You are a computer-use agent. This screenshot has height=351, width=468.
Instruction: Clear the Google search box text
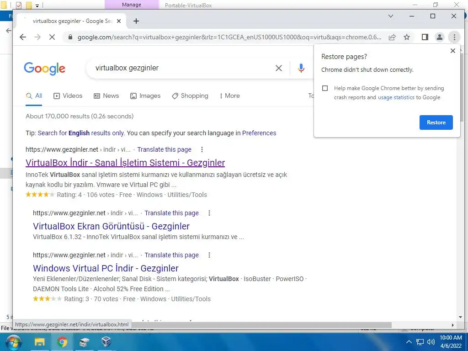pos(278,68)
